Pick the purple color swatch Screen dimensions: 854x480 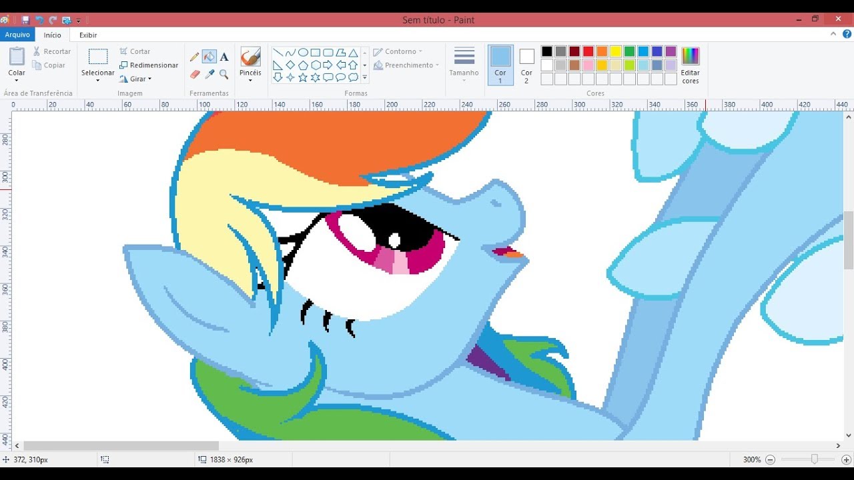(671, 51)
